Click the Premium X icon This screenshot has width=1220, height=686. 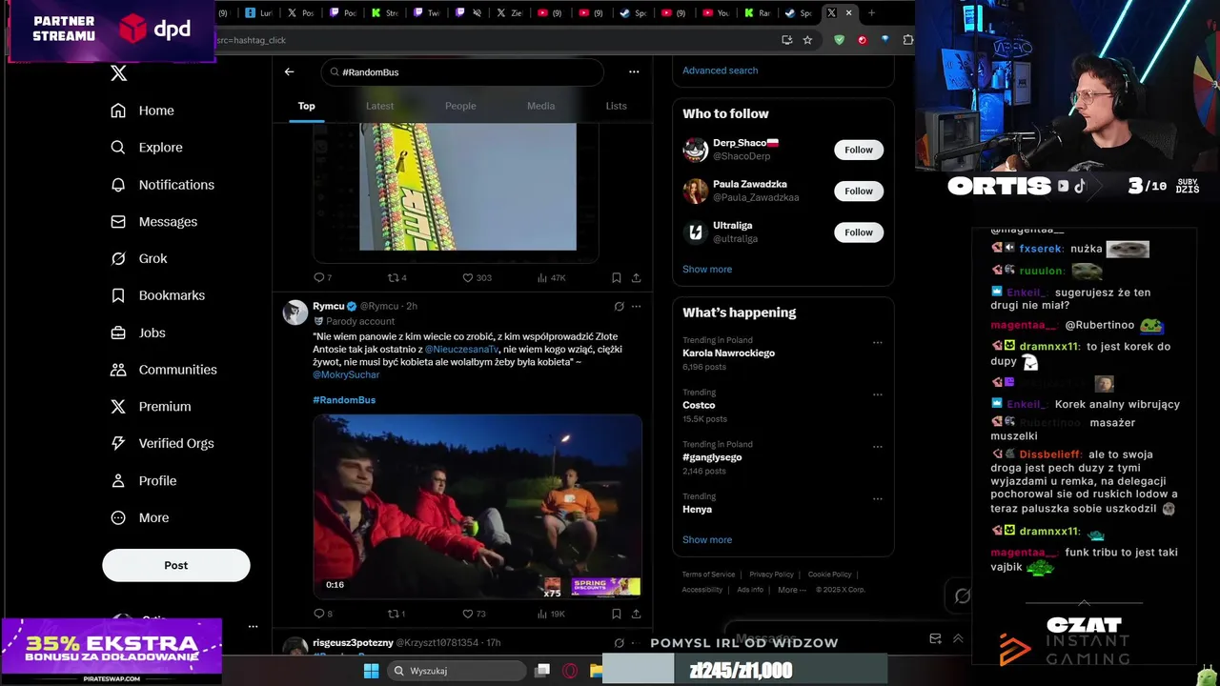(118, 406)
